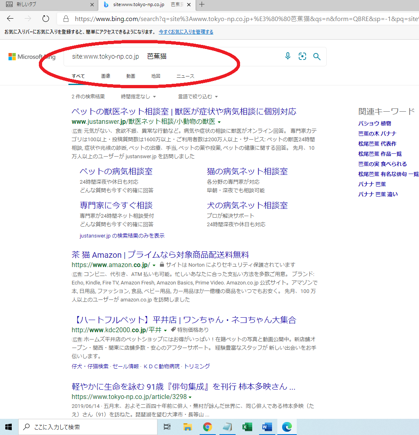Click the browser back arrow
This screenshot has height=435, width=419.
click(10, 19)
